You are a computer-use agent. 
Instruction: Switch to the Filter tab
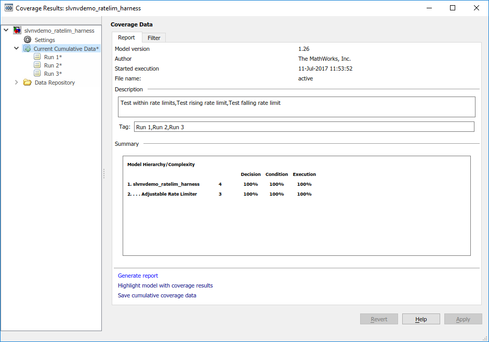click(x=154, y=38)
